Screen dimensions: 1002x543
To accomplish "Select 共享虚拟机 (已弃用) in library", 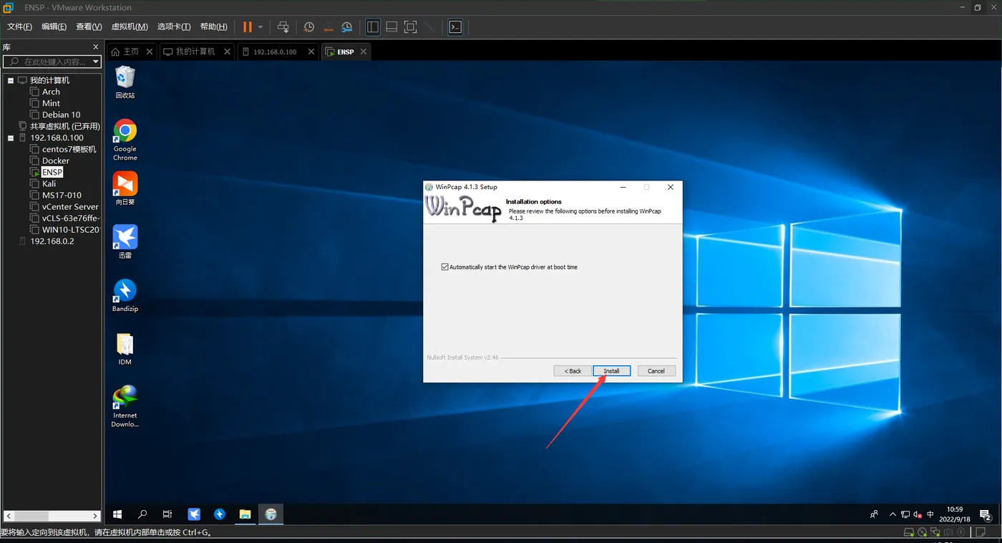I will point(64,126).
